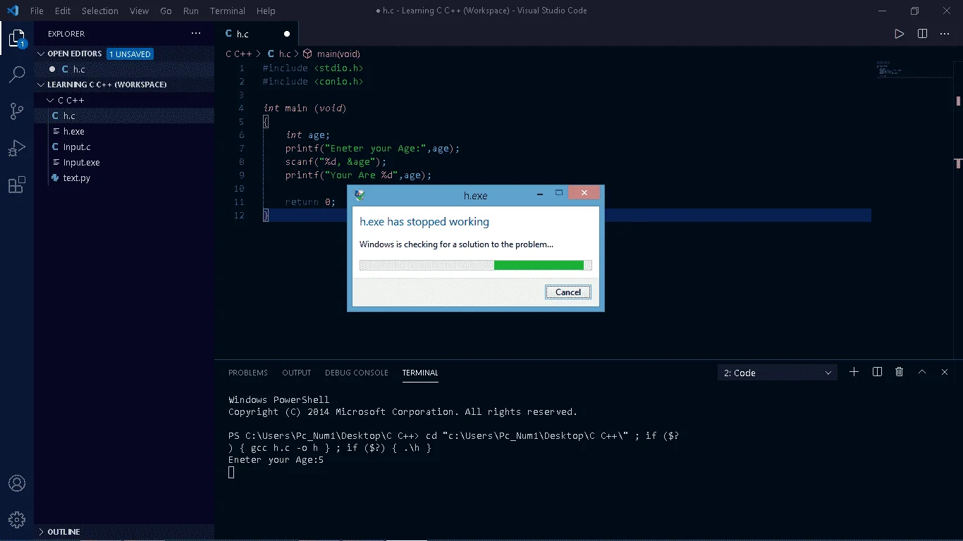Select Input.exe in the file tree
This screenshot has width=963, height=541.
click(124, 162)
